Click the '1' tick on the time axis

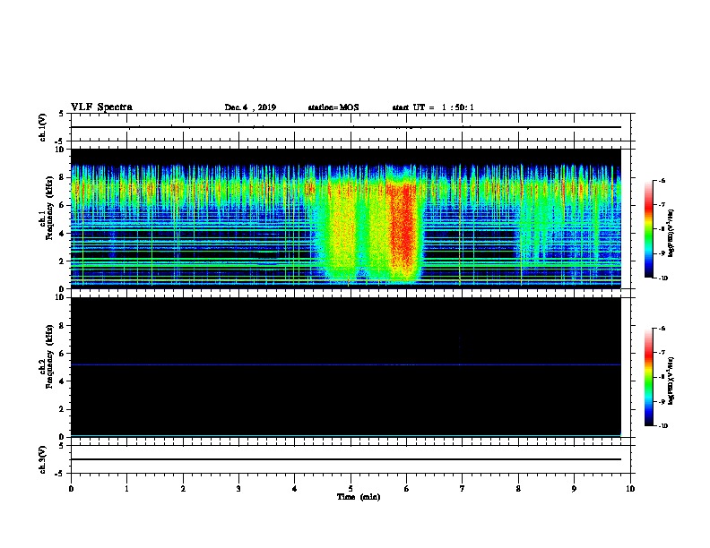126,489
